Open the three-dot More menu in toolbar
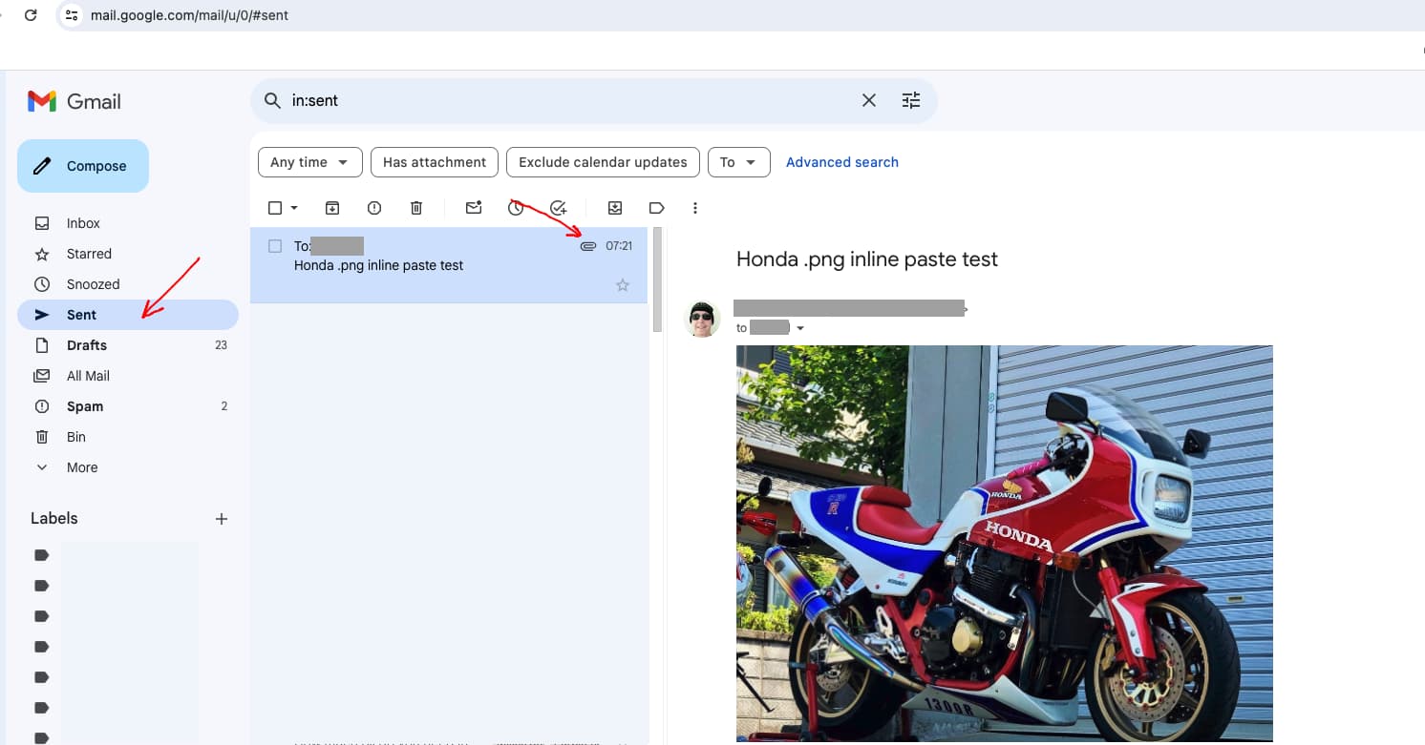 [695, 208]
